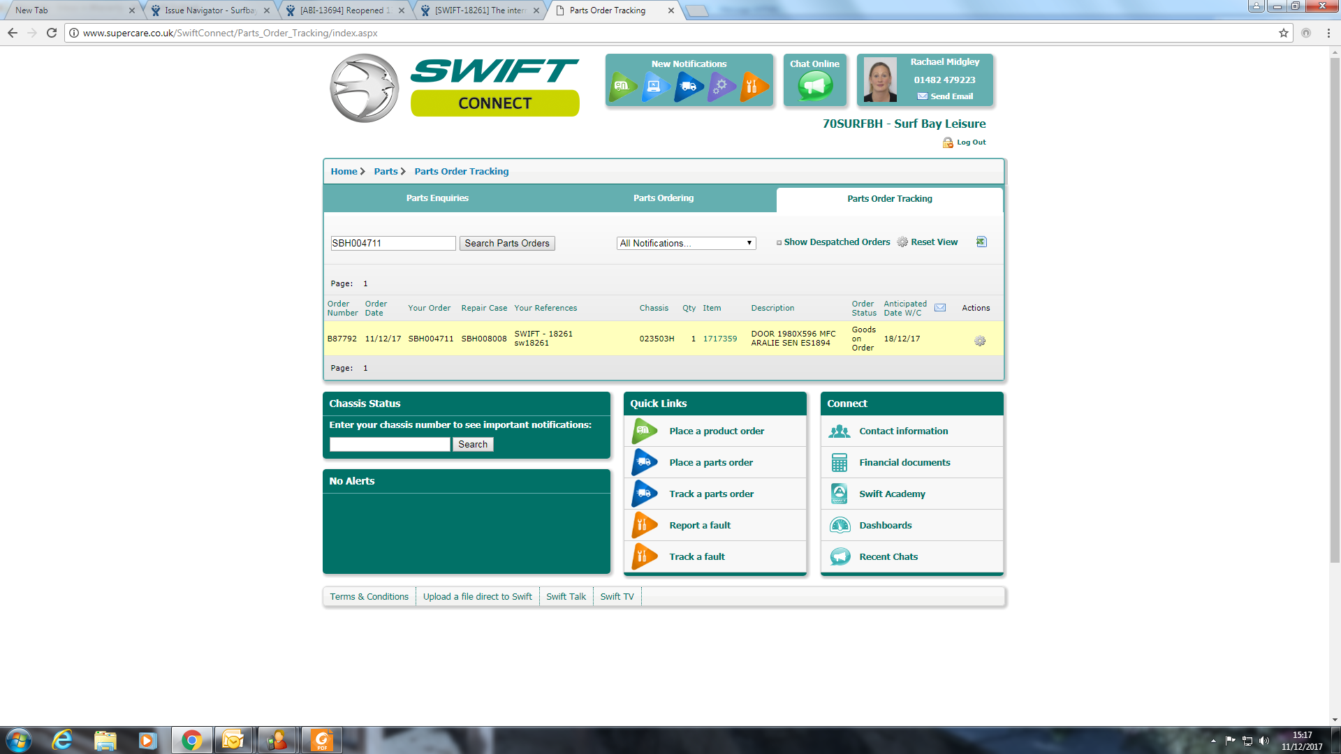Click the Dashboards gauge icon

[x=840, y=525]
